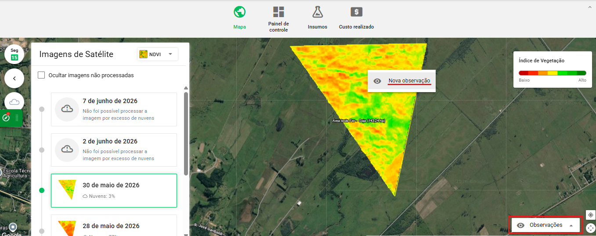Screen dimensions: 596x236
Task: Collapse the top toolbar with chevron
Action: 591,7
